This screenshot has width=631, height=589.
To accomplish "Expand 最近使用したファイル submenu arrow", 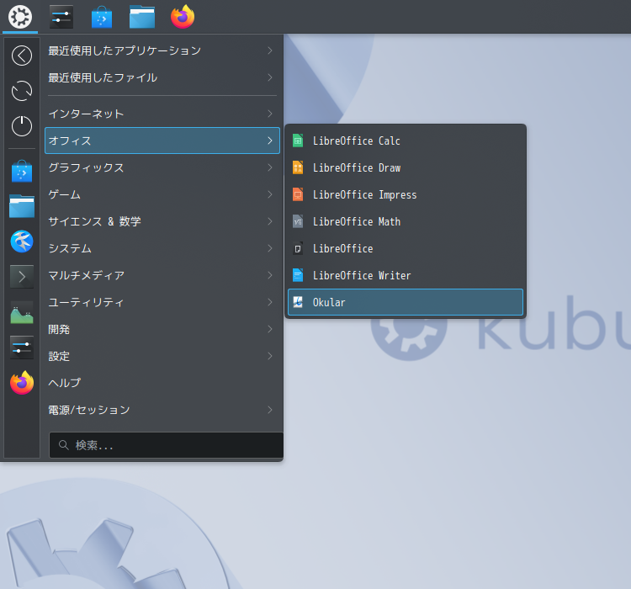I will (270, 77).
